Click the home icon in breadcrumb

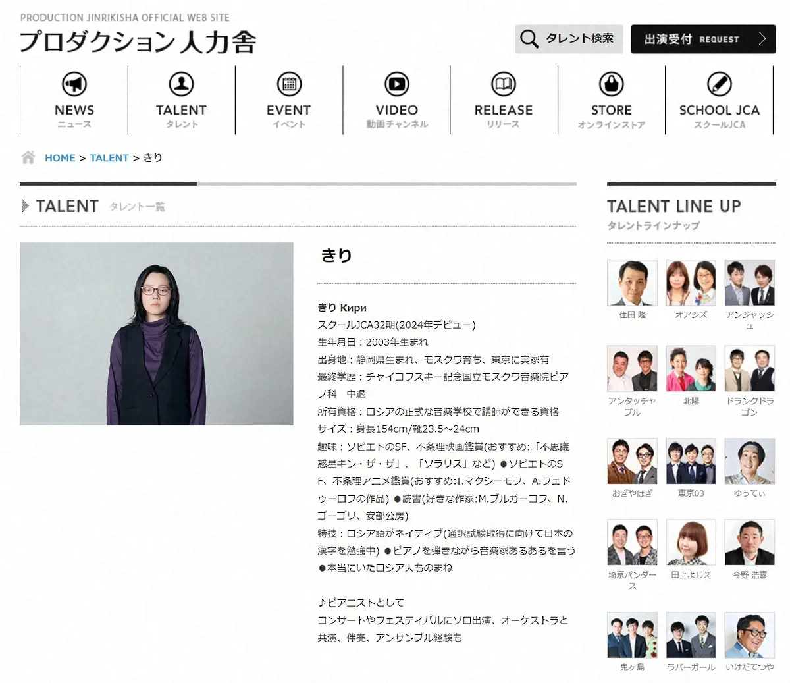(28, 157)
